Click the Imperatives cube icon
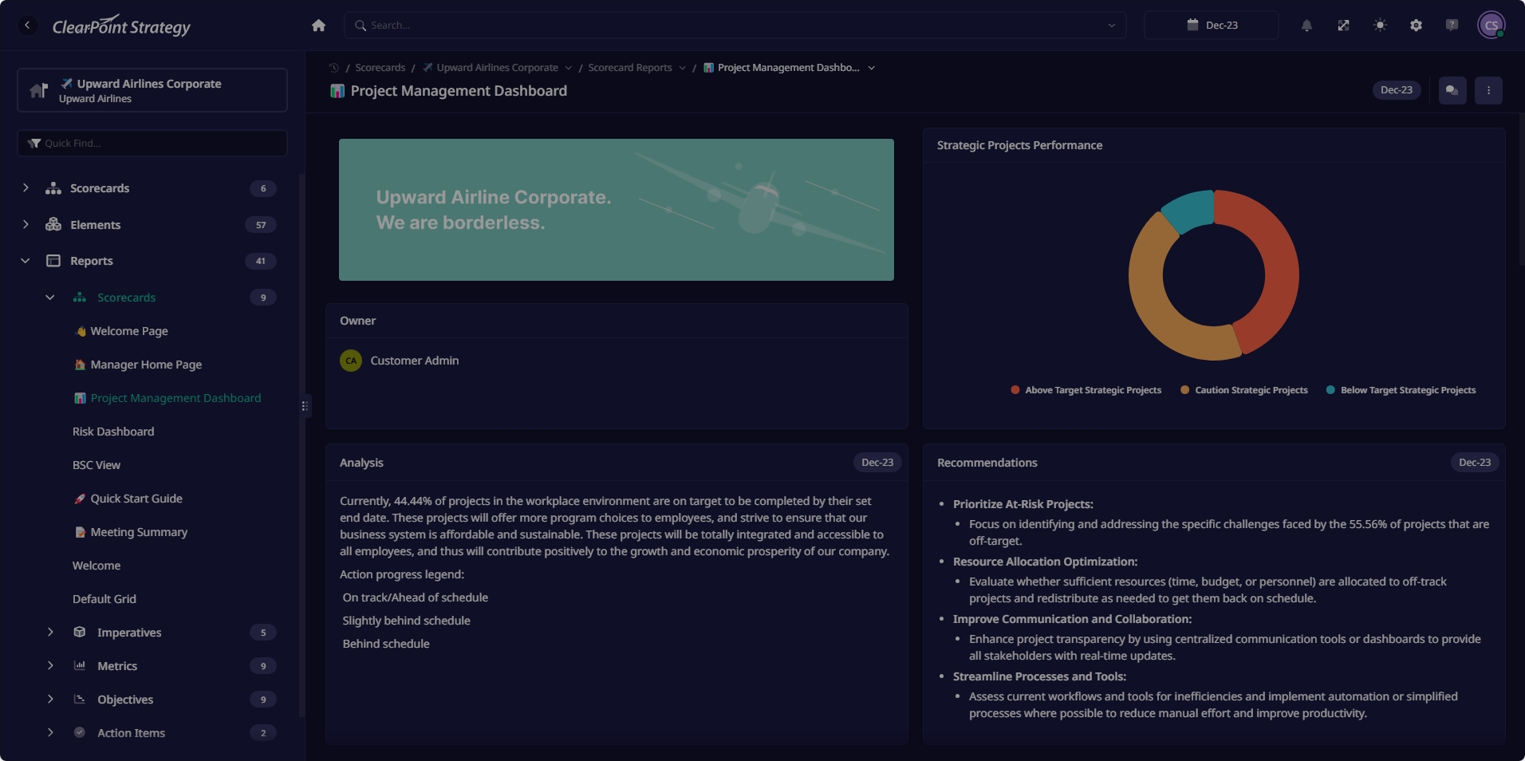 point(80,633)
